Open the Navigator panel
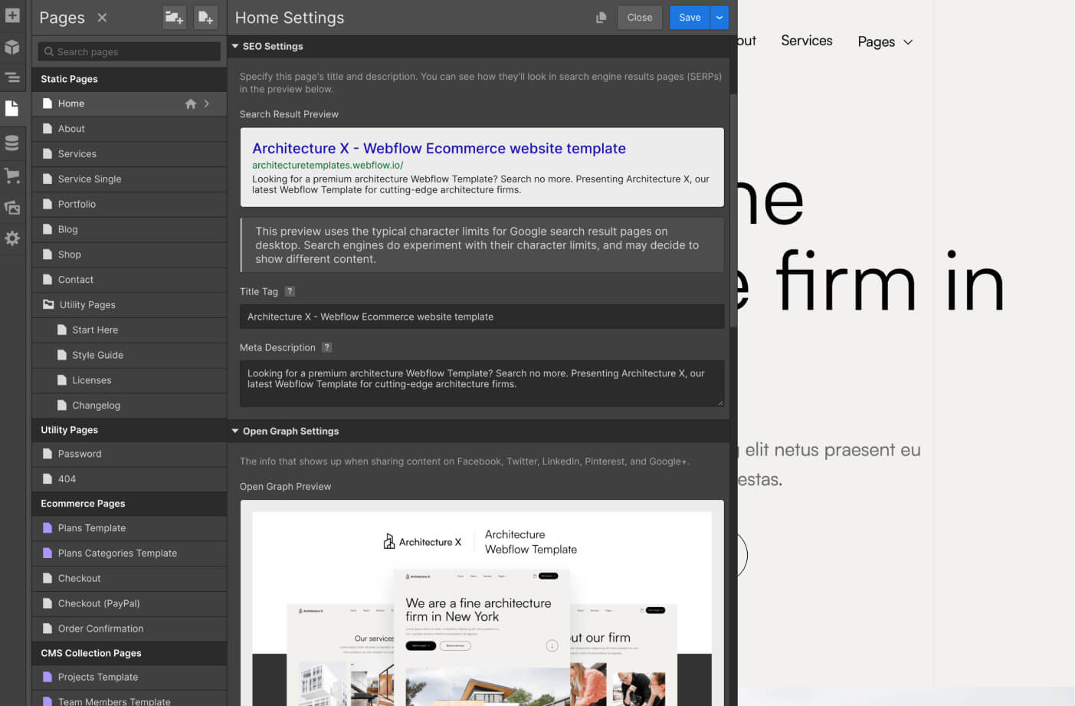 tap(12, 77)
